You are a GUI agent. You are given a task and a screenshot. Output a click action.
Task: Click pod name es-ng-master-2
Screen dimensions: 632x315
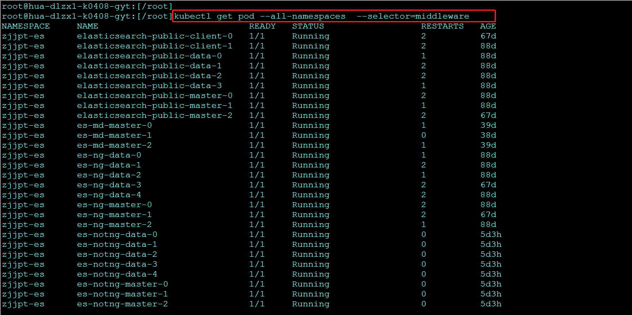pyautogui.click(x=115, y=224)
